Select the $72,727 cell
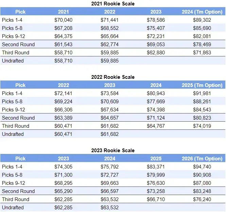 pyautogui.click(x=109, y=175)
